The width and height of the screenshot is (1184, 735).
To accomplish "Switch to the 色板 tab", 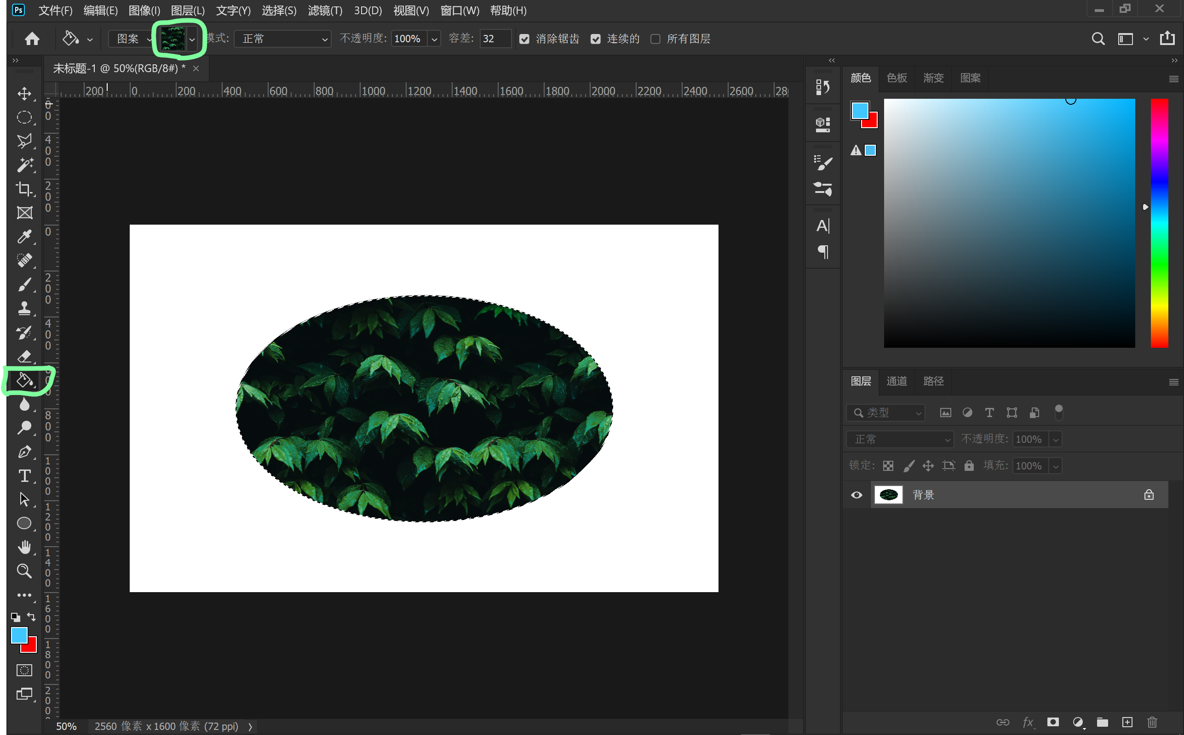I will click(897, 78).
